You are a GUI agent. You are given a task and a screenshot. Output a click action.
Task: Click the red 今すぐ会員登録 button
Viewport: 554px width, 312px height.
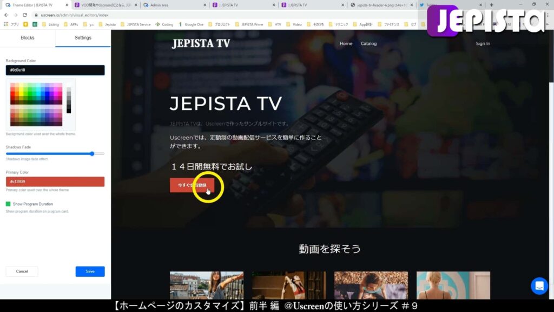coord(192,185)
